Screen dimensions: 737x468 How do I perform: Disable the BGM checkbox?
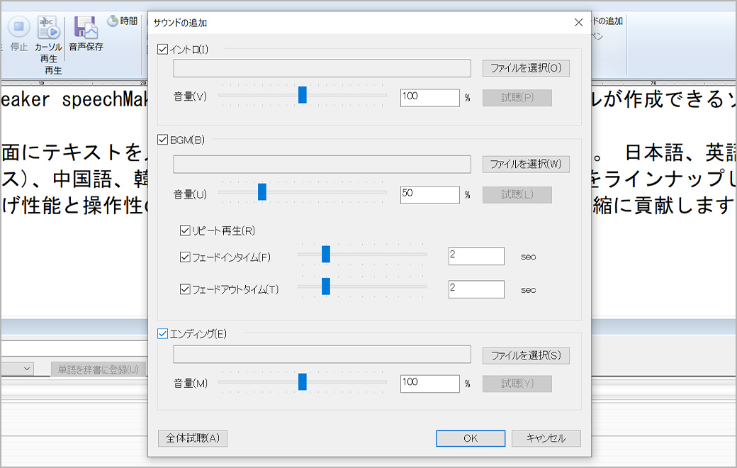pos(163,140)
